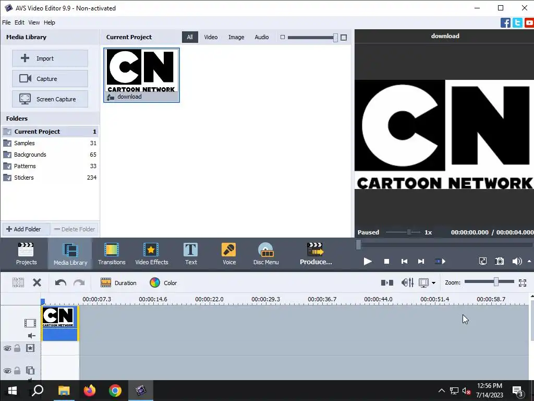Filter the library by Audio

click(262, 37)
